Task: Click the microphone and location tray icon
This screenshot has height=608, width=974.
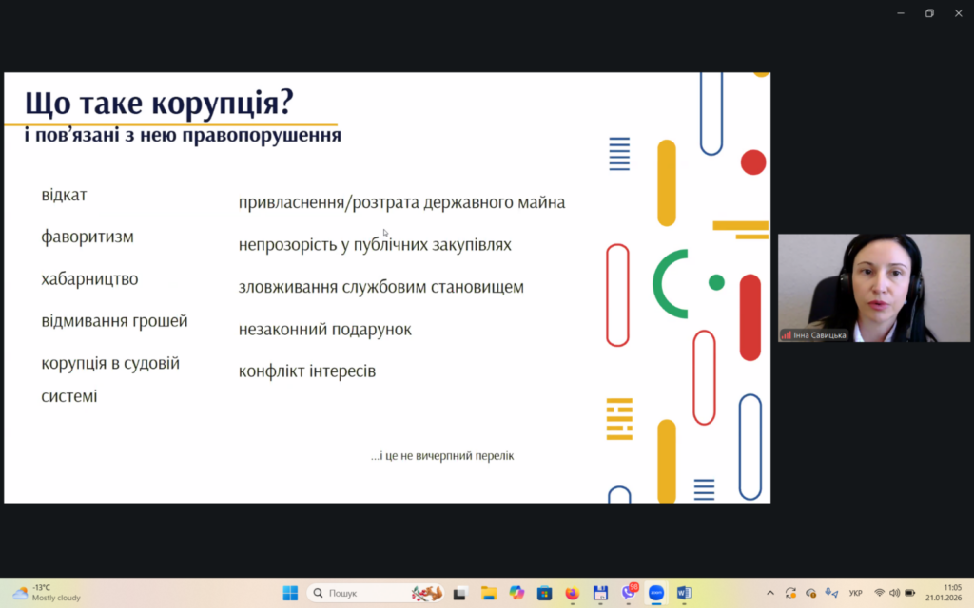Action: pyautogui.click(x=832, y=593)
